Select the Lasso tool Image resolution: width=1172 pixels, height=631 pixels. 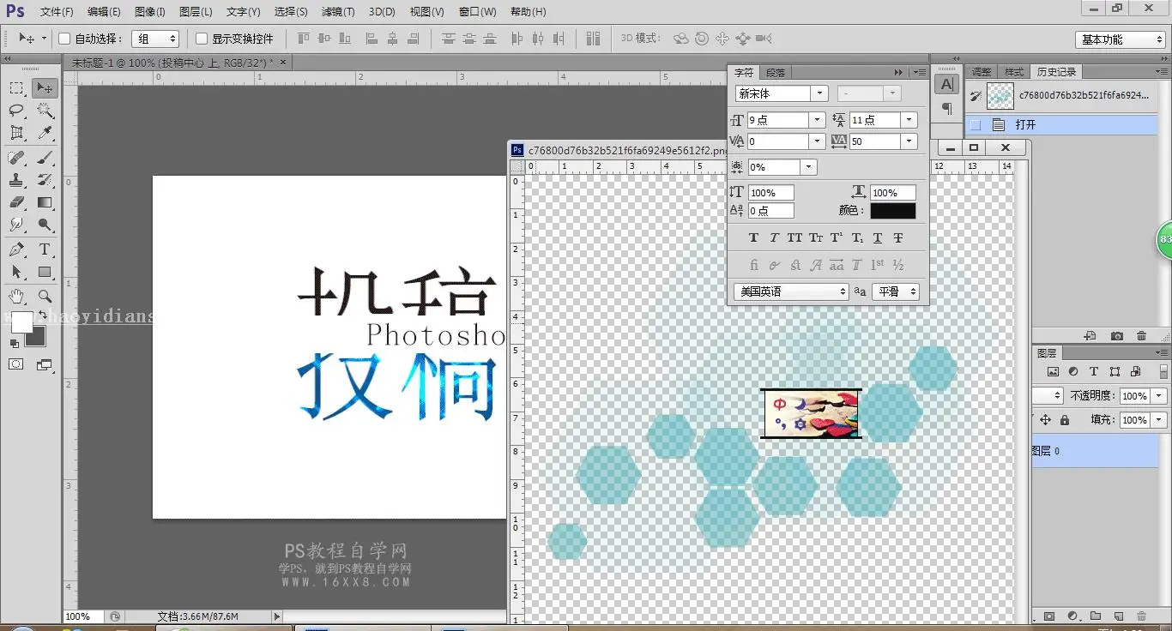16,111
